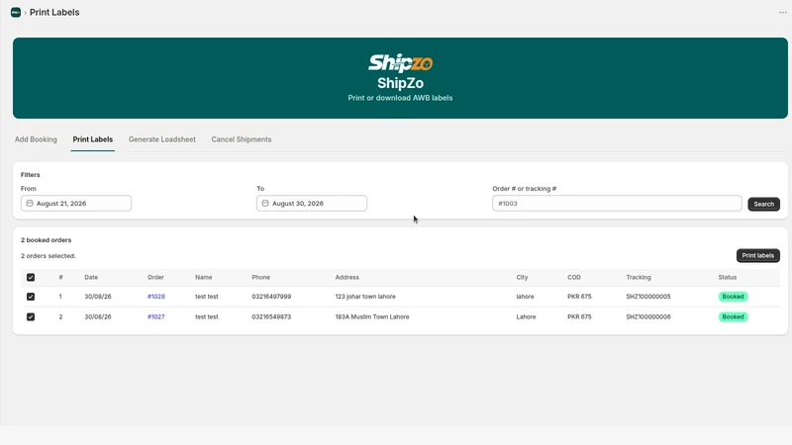Click address 183A Muslim Town Lahore
This screenshot has width=792, height=445.
pyautogui.click(x=372, y=316)
